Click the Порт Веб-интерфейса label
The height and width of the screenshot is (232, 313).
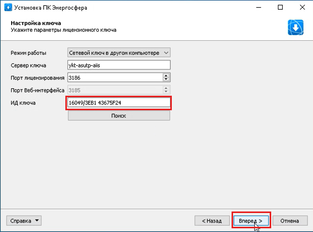coord(37,90)
